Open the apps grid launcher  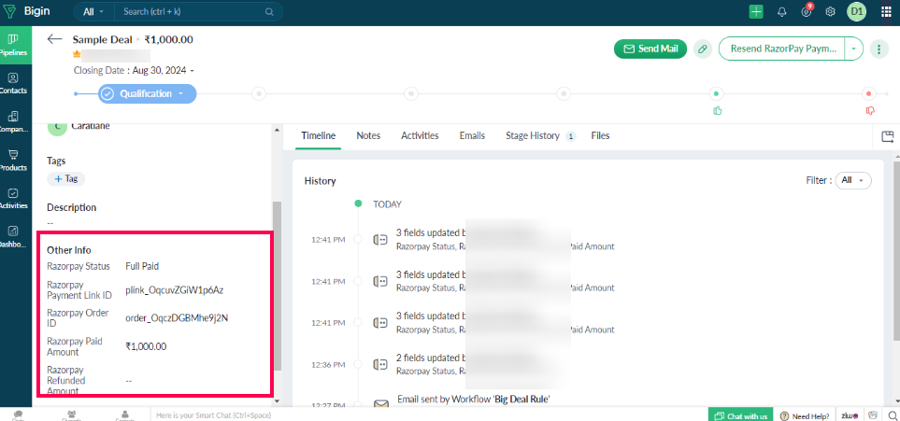click(x=886, y=11)
